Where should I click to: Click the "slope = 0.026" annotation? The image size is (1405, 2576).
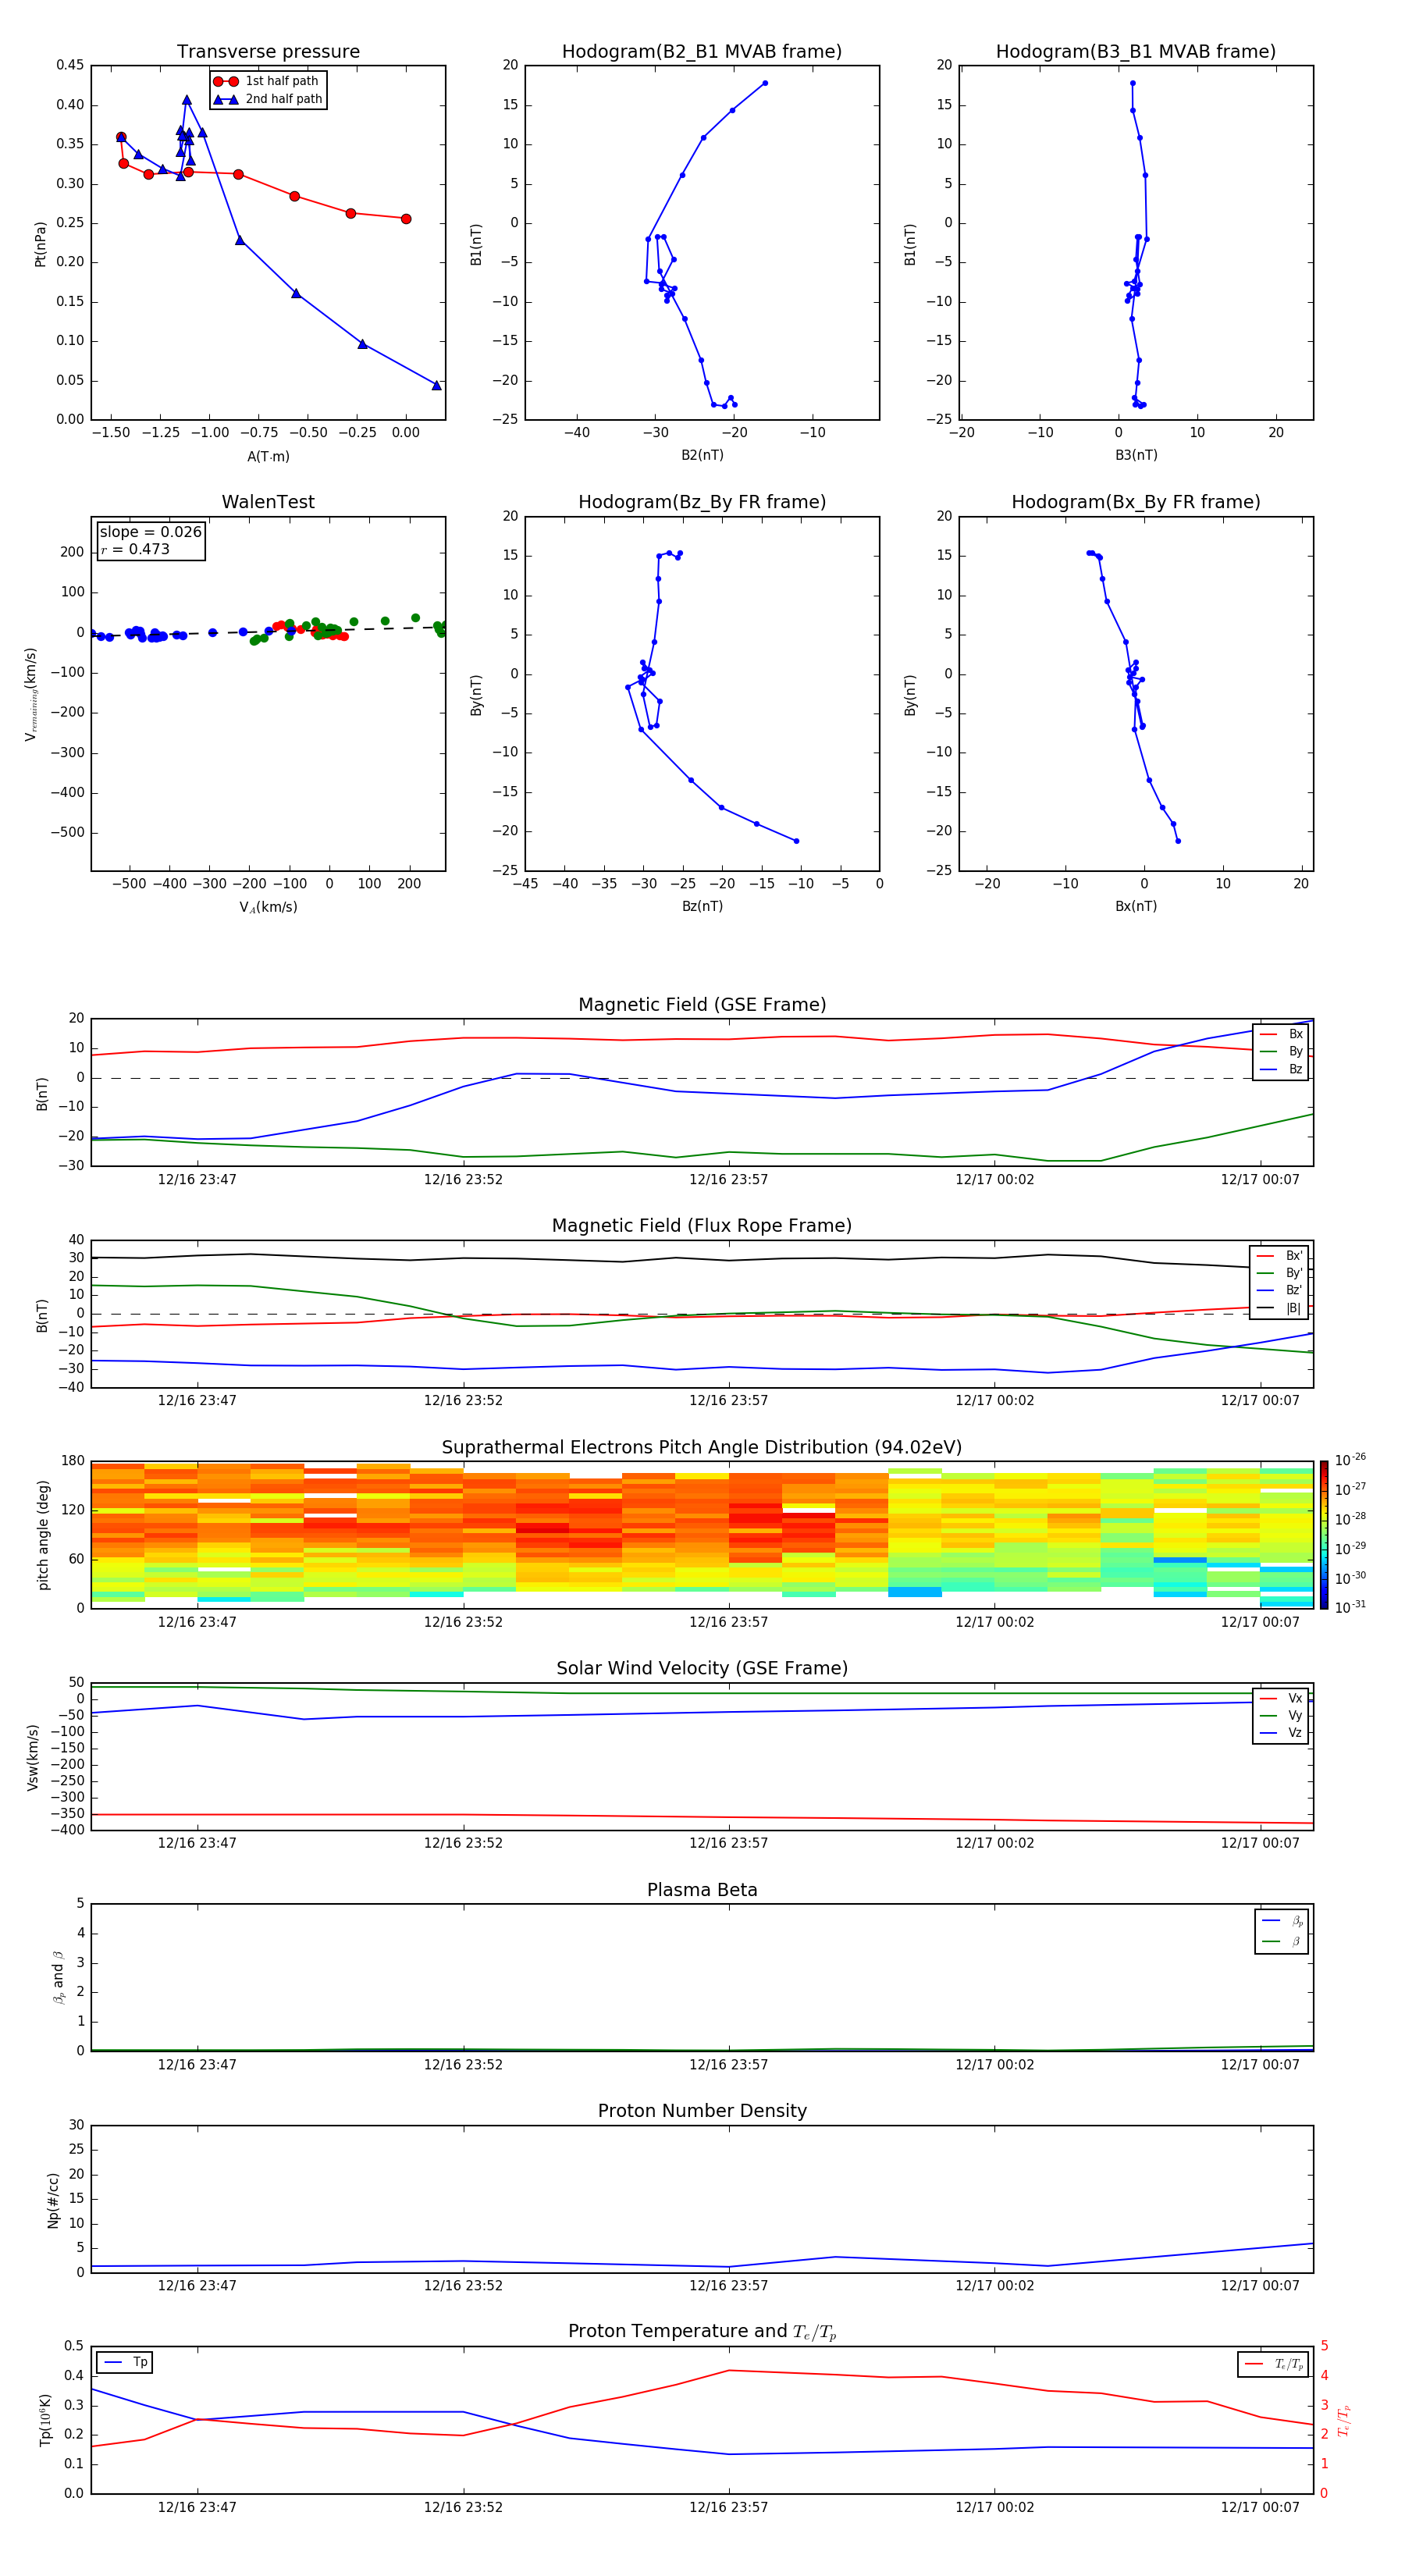click(151, 532)
